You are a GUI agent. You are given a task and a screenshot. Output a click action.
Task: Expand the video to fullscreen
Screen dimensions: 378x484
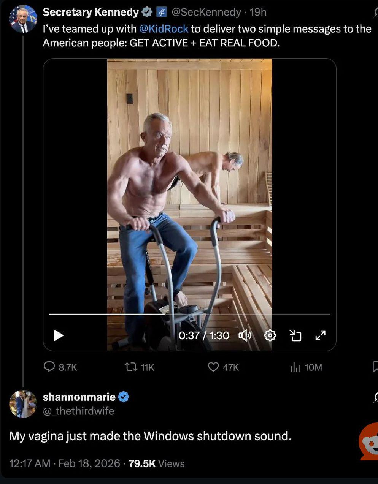[x=321, y=335]
